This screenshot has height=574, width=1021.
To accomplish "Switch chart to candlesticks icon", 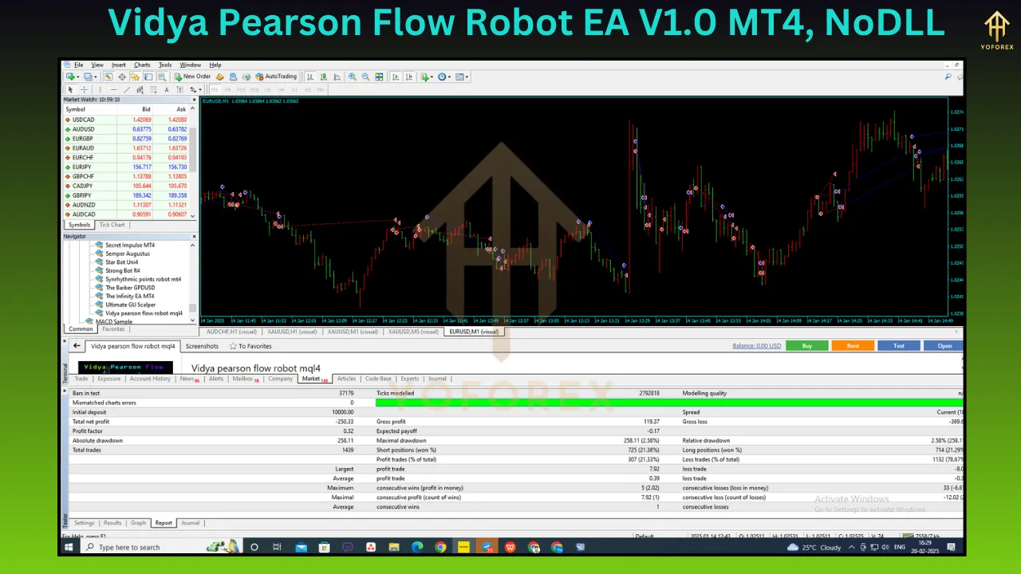I will coord(323,77).
